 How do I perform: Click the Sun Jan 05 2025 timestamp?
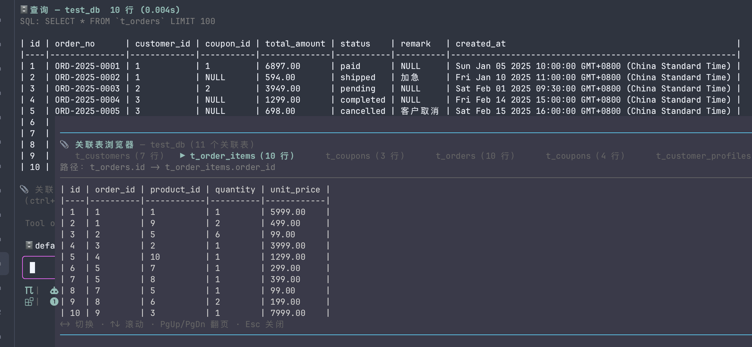click(x=593, y=66)
